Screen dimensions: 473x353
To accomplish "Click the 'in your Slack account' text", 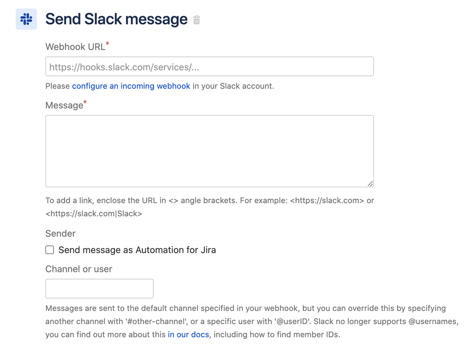I will (233, 86).
